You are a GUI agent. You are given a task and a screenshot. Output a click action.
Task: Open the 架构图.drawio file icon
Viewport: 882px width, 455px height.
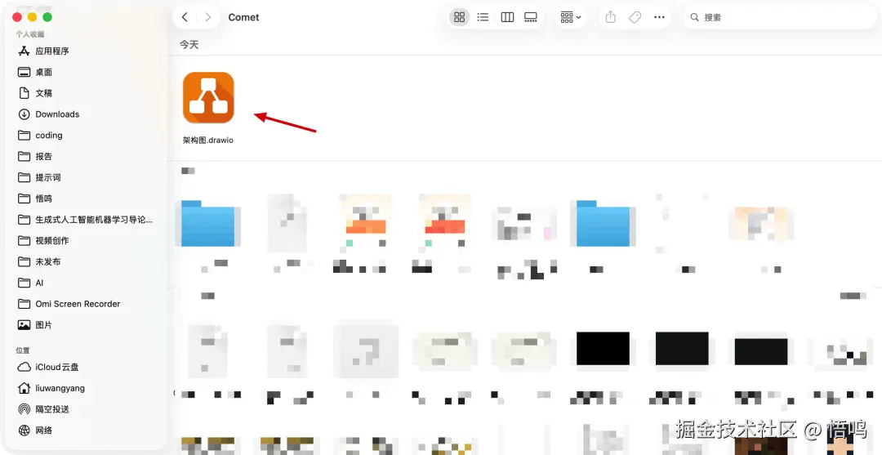(x=208, y=97)
